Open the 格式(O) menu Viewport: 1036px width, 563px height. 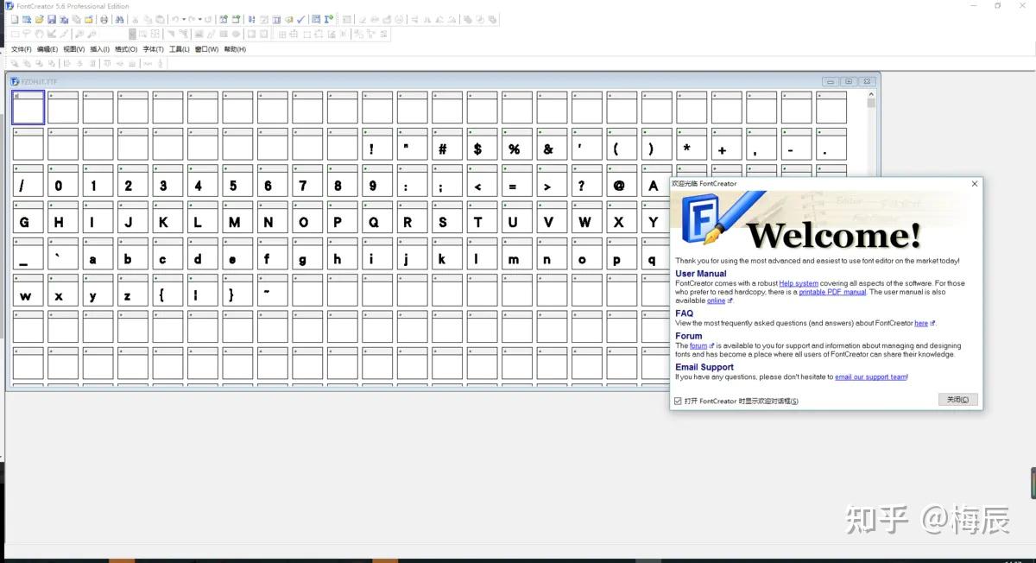[126, 49]
